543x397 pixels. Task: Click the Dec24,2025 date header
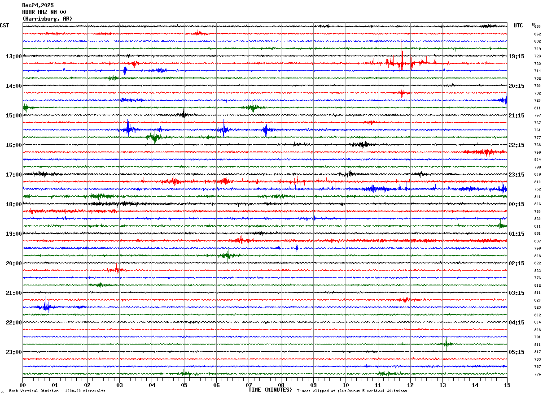pyautogui.click(x=38, y=5)
